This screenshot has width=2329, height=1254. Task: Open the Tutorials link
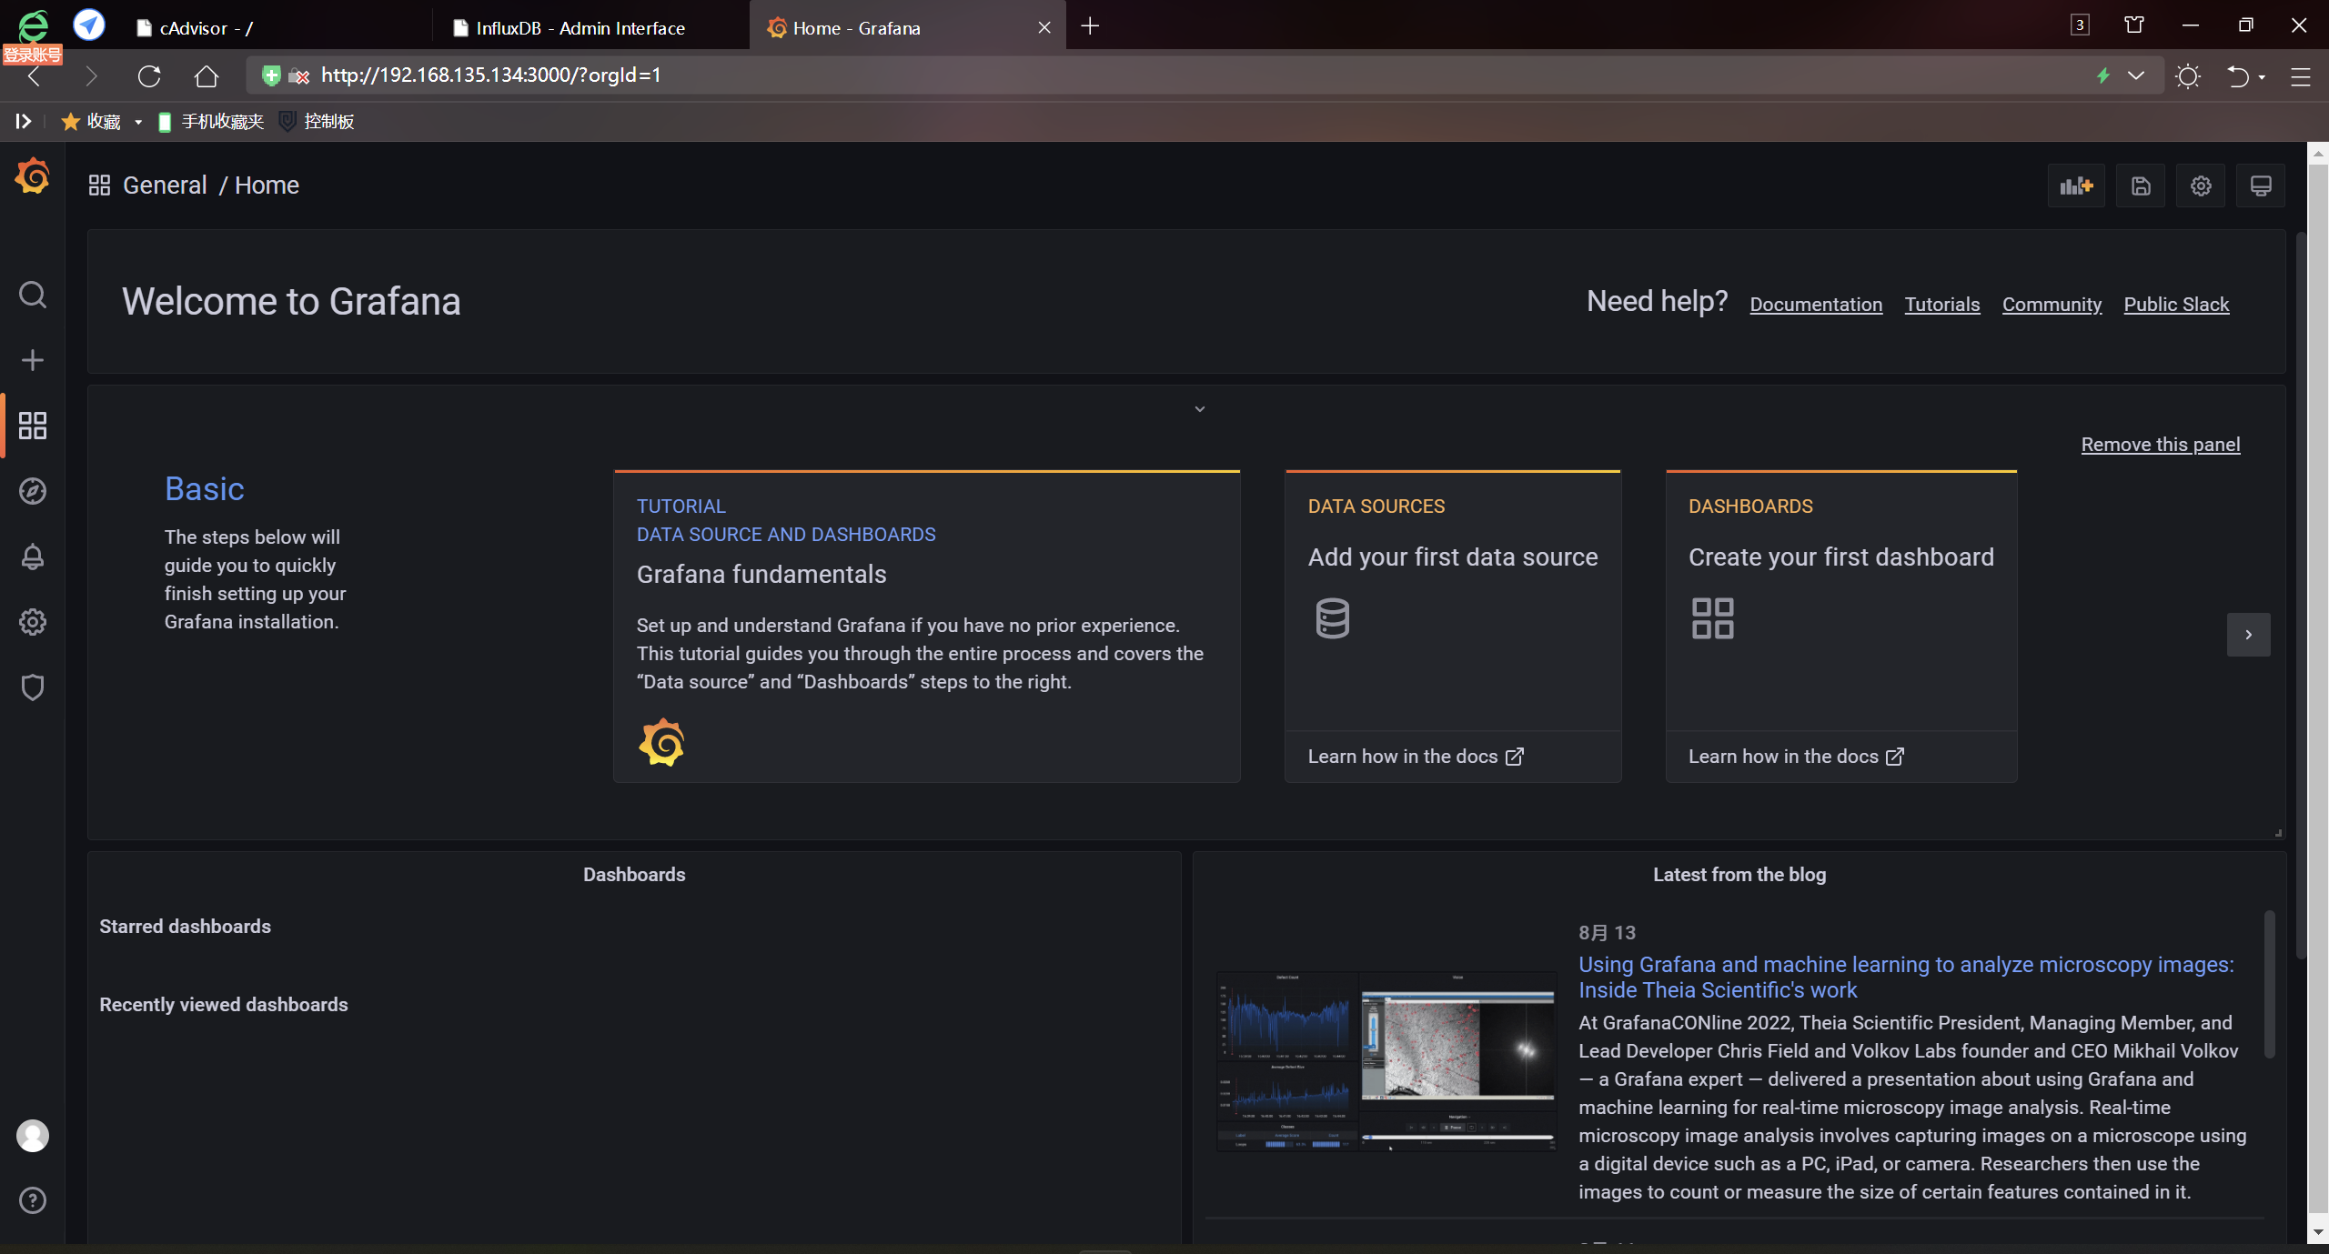1942,305
